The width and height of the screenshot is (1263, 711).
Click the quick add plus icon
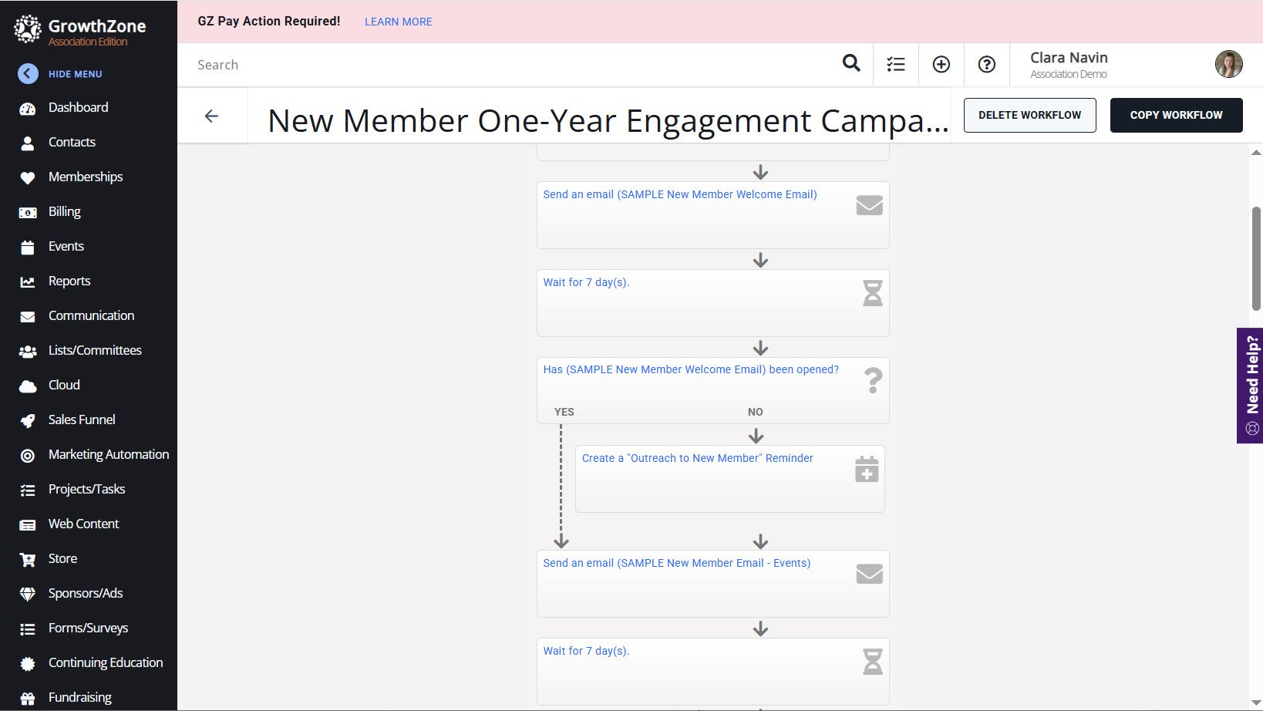pyautogui.click(x=941, y=65)
